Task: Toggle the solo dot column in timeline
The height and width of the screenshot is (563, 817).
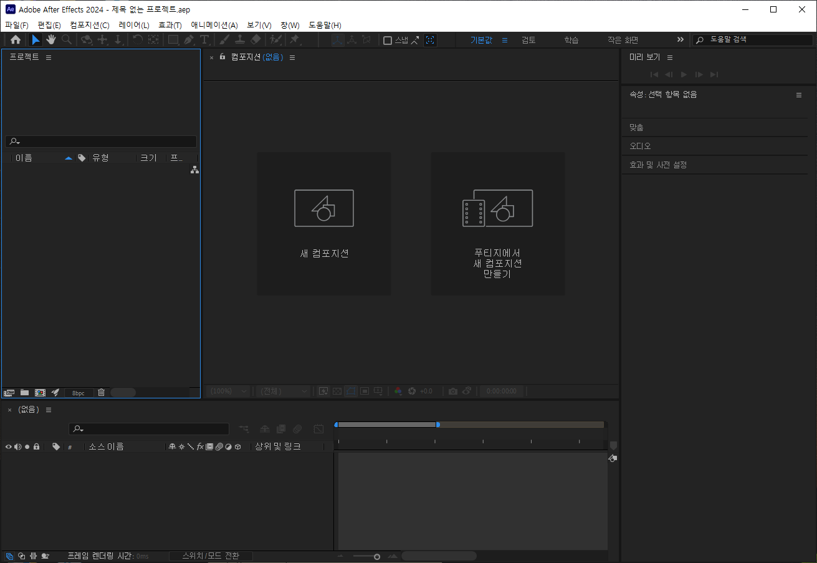Action: point(27,446)
